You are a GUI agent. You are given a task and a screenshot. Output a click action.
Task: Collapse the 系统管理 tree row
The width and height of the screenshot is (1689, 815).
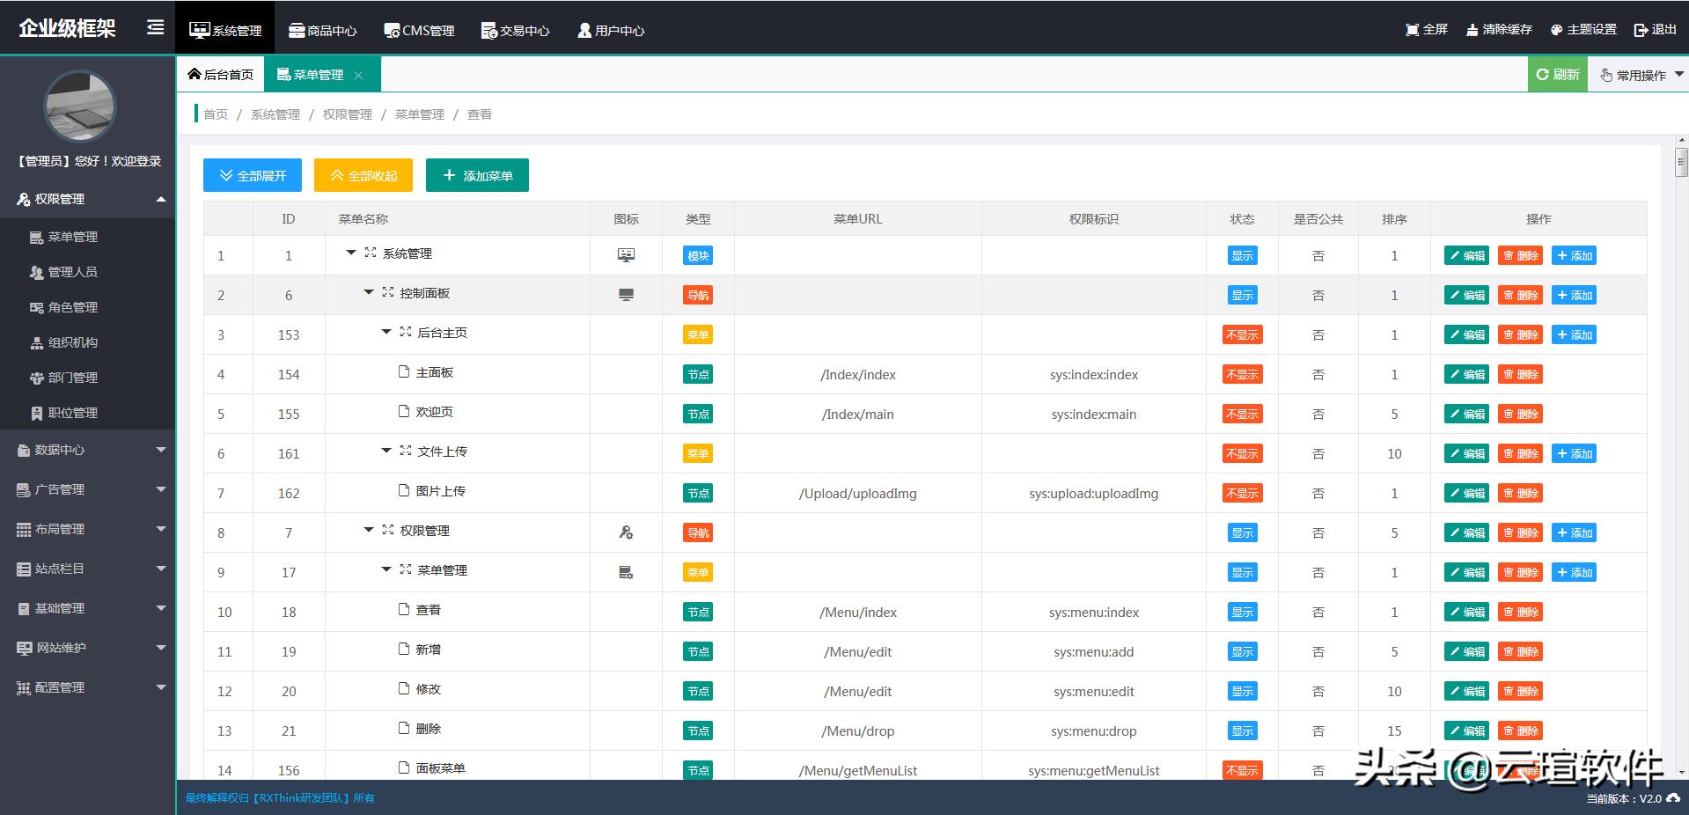coord(351,253)
